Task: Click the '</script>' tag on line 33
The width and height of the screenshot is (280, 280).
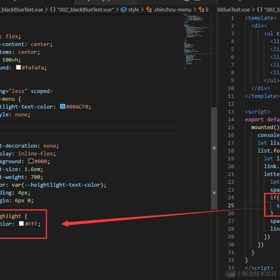Action: (x=259, y=268)
